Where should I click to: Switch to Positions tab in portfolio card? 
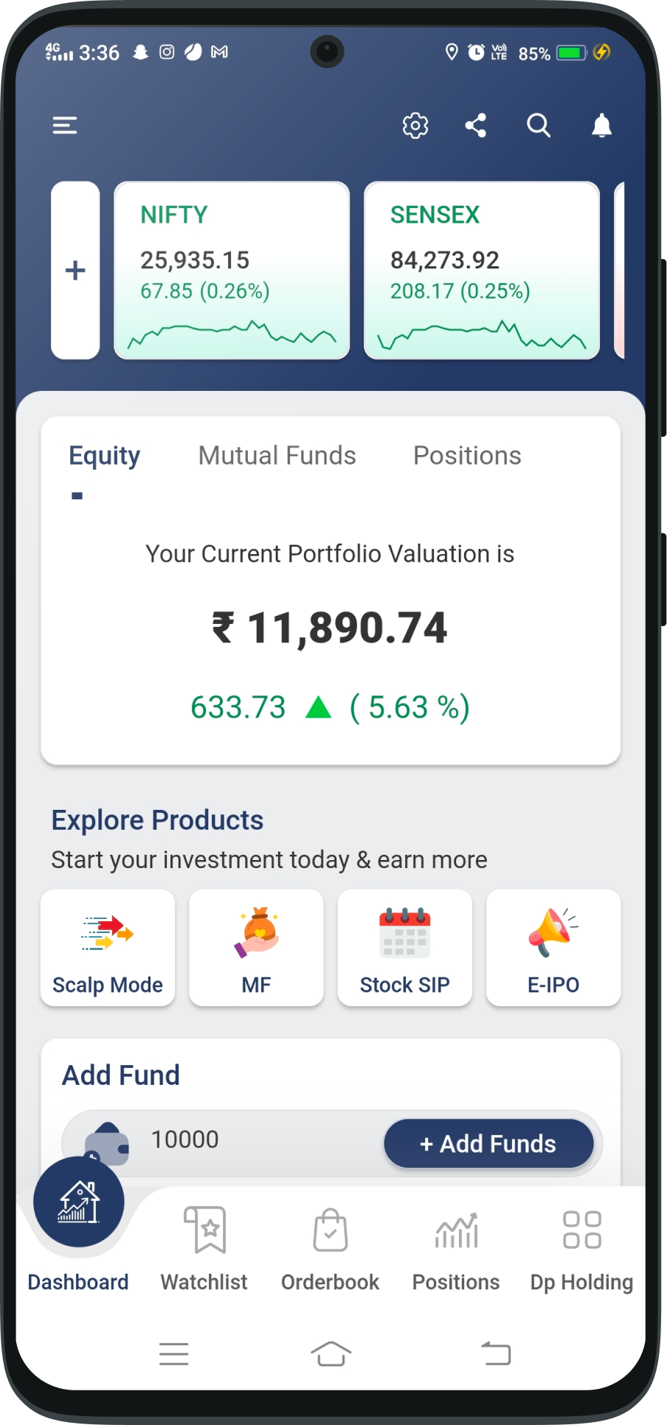coord(467,457)
